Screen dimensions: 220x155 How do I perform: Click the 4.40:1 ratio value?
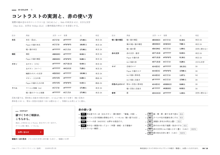click(x=83, y=83)
